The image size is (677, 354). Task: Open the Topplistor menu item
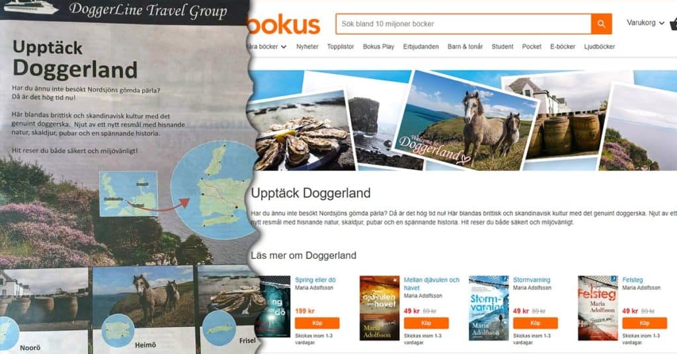click(x=340, y=47)
